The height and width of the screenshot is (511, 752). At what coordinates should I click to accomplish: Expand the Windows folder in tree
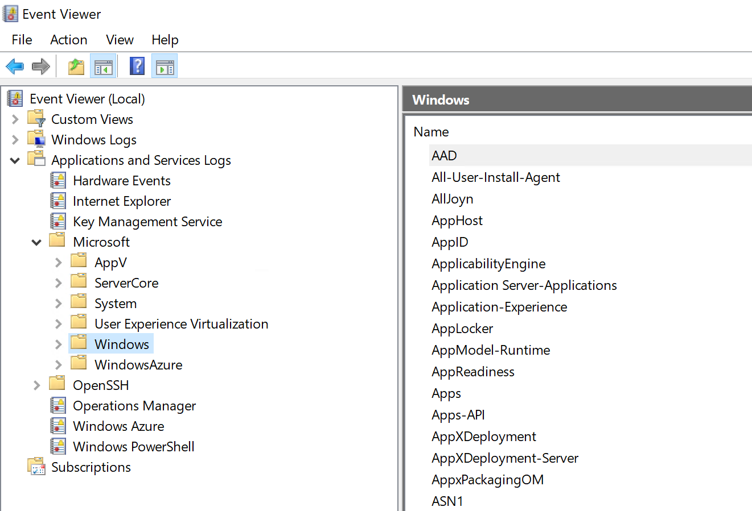click(x=58, y=344)
